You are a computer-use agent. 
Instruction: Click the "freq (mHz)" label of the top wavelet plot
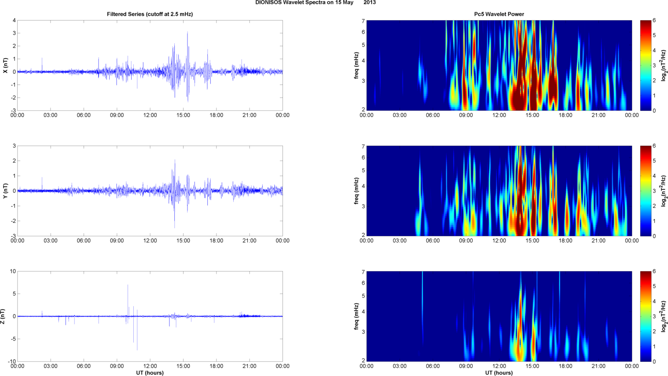click(x=356, y=66)
